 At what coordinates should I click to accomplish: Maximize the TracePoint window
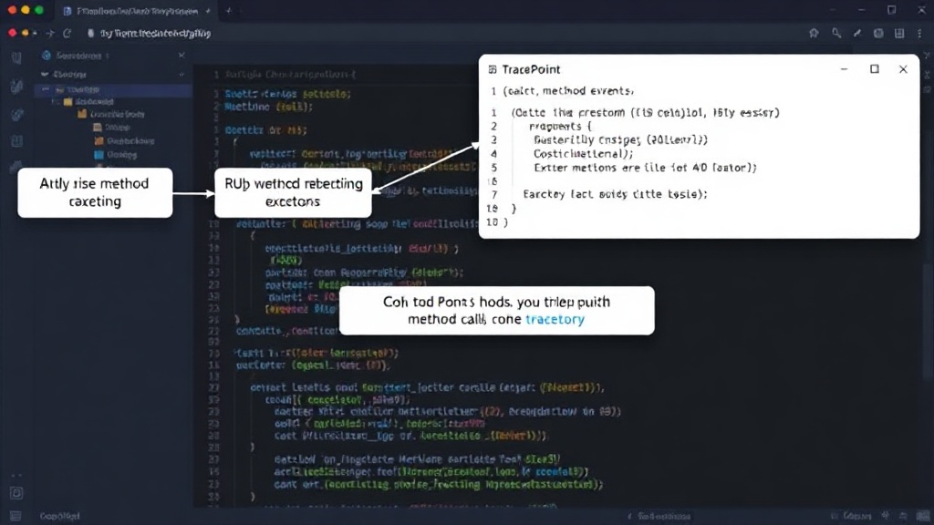coord(875,69)
